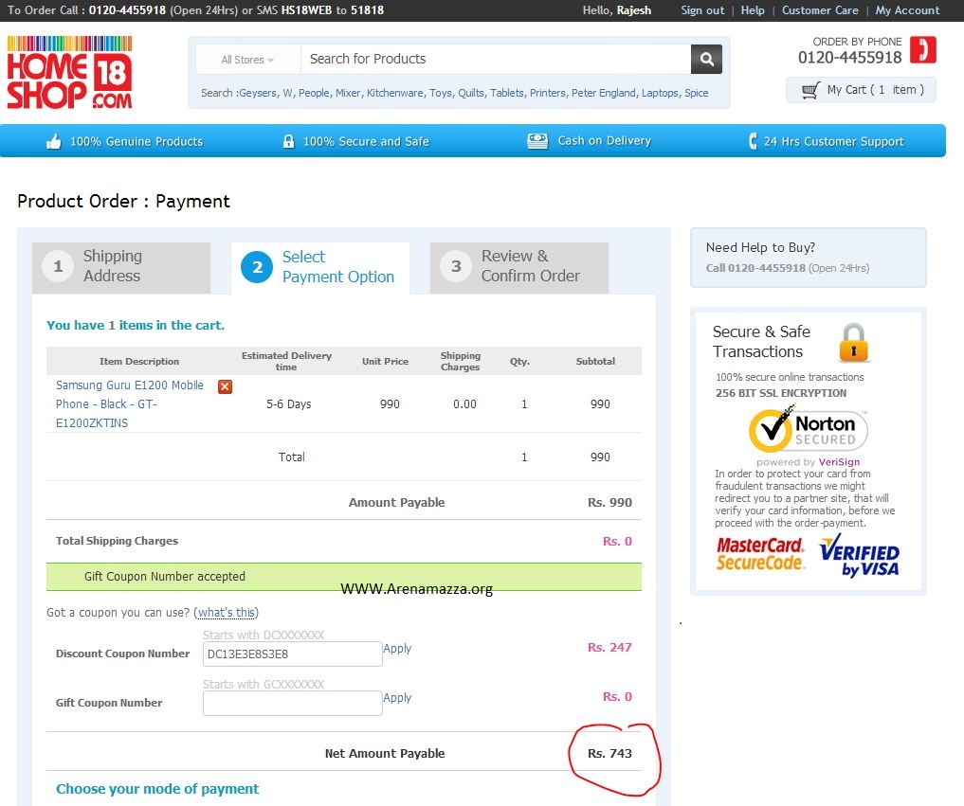Click the Net Amount Payable Rs. 743 value
The width and height of the screenshot is (964, 806).
(609, 754)
